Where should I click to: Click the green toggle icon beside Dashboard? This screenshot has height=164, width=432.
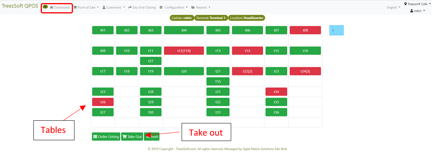pos(45,7)
